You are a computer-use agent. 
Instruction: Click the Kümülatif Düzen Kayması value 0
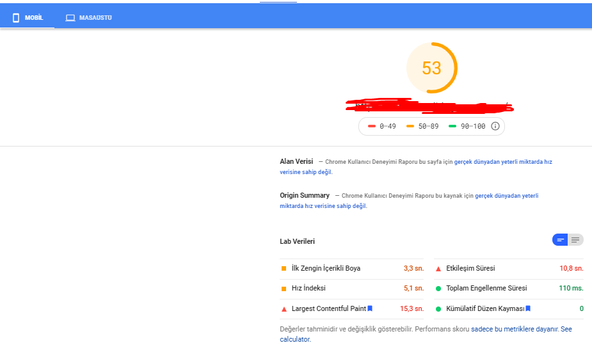click(x=581, y=308)
